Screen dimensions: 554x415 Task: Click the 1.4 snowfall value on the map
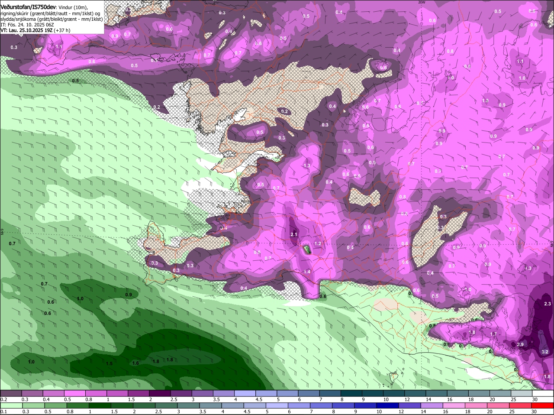tap(307, 272)
